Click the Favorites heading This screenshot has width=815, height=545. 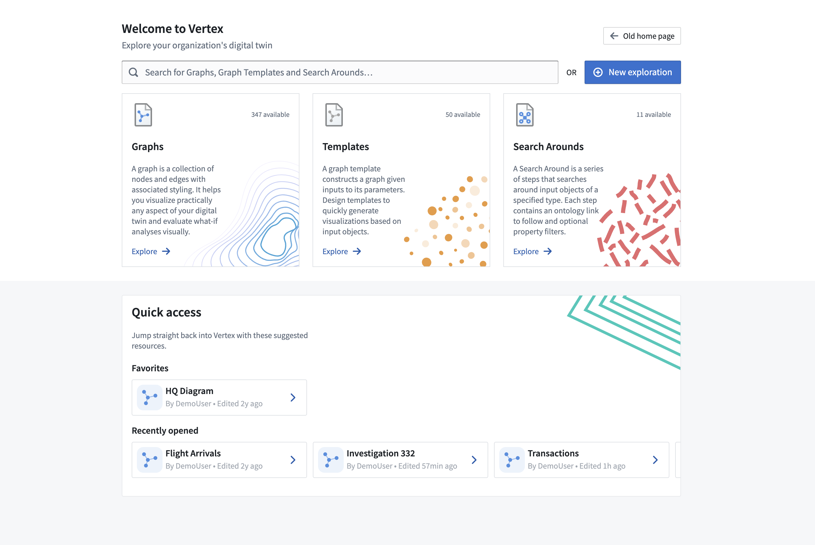pos(150,368)
